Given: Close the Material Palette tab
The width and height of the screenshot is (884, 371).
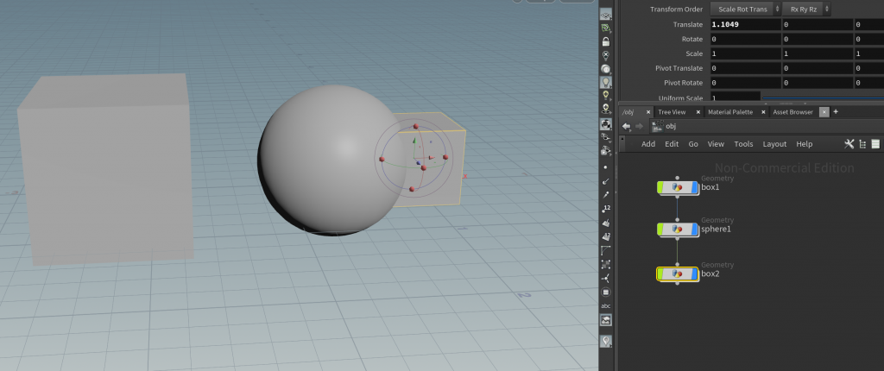Looking at the screenshot, I should pyautogui.click(x=763, y=112).
